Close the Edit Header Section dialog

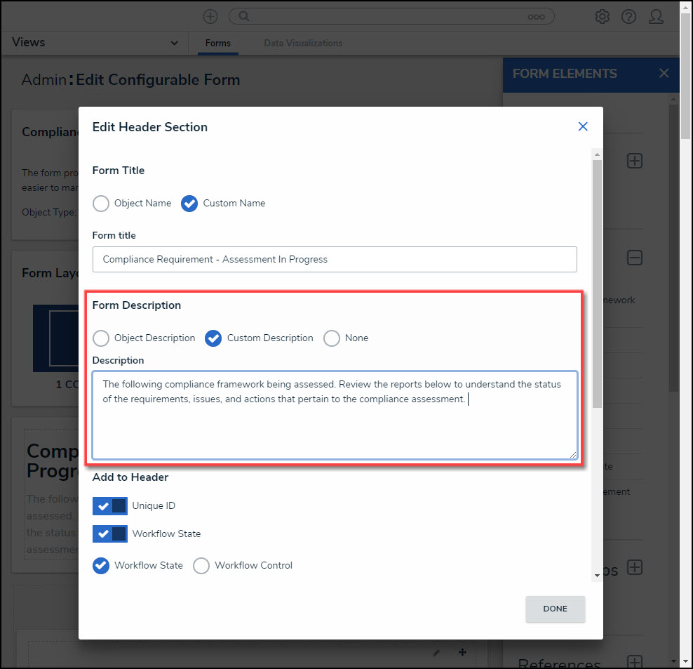[583, 126]
